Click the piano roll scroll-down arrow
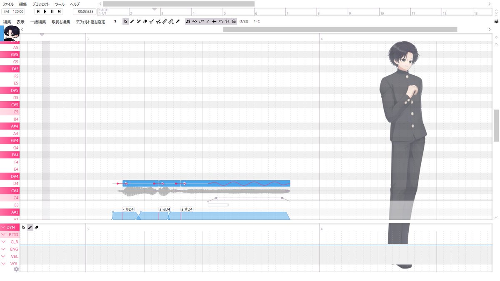500x281 pixels. [496, 217]
